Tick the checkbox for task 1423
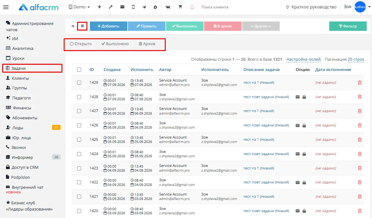Image resolution: width=372 pixels, height=218 pixels. [79, 168]
